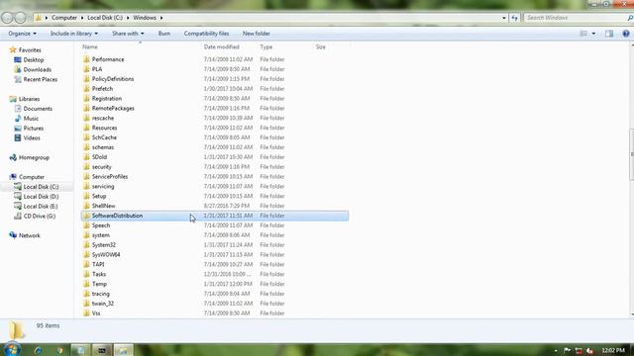Select the Registration folder name
This screenshot has height=356, width=634.
[107, 99]
